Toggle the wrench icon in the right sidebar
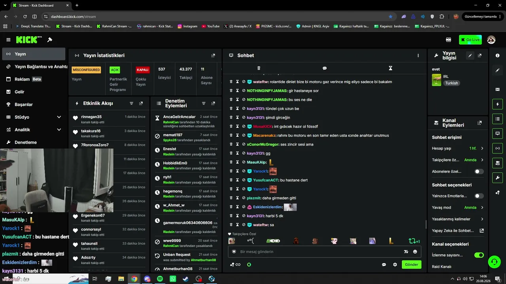 click(497, 177)
